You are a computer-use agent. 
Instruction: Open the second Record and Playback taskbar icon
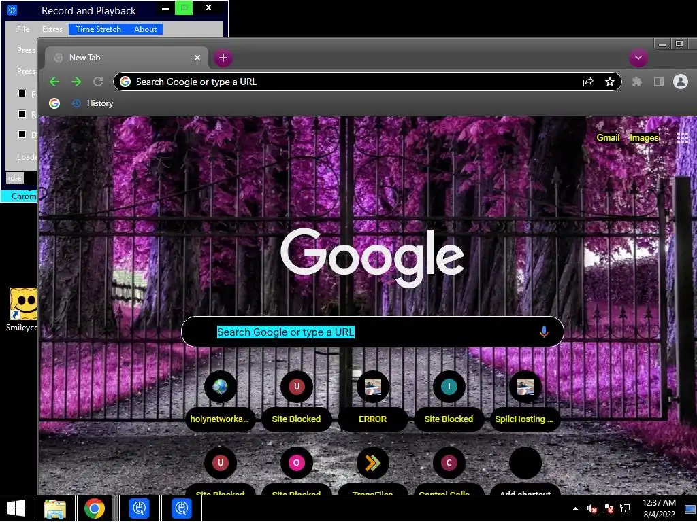pyautogui.click(x=181, y=508)
